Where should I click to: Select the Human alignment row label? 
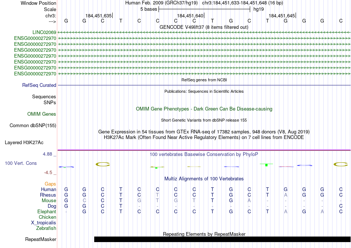48,189
